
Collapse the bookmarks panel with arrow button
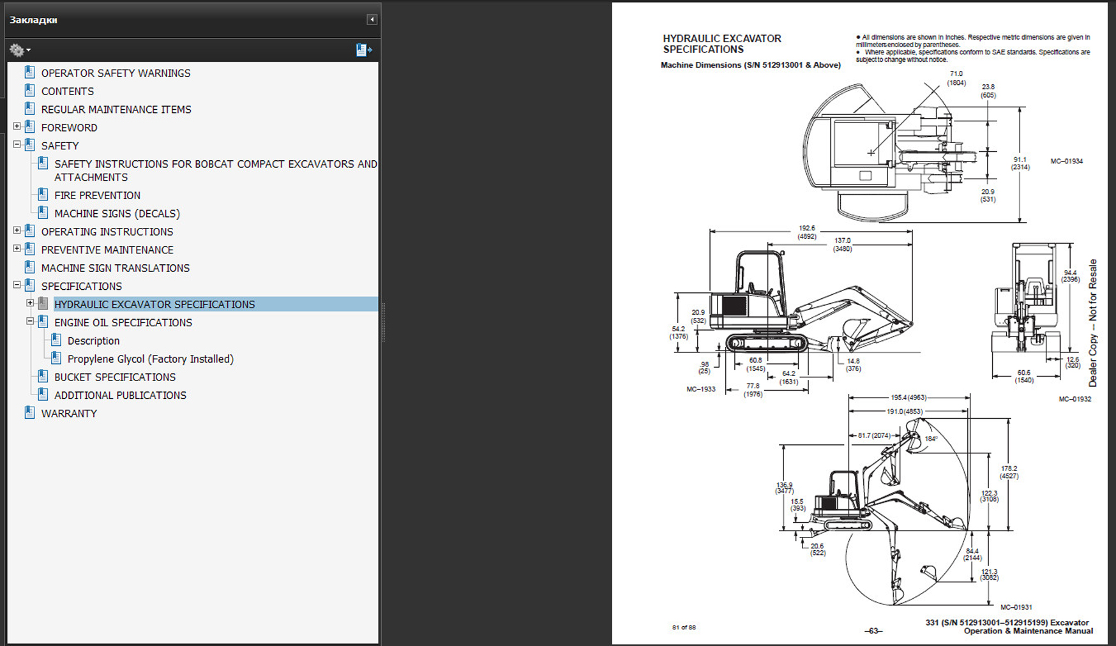(x=372, y=20)
